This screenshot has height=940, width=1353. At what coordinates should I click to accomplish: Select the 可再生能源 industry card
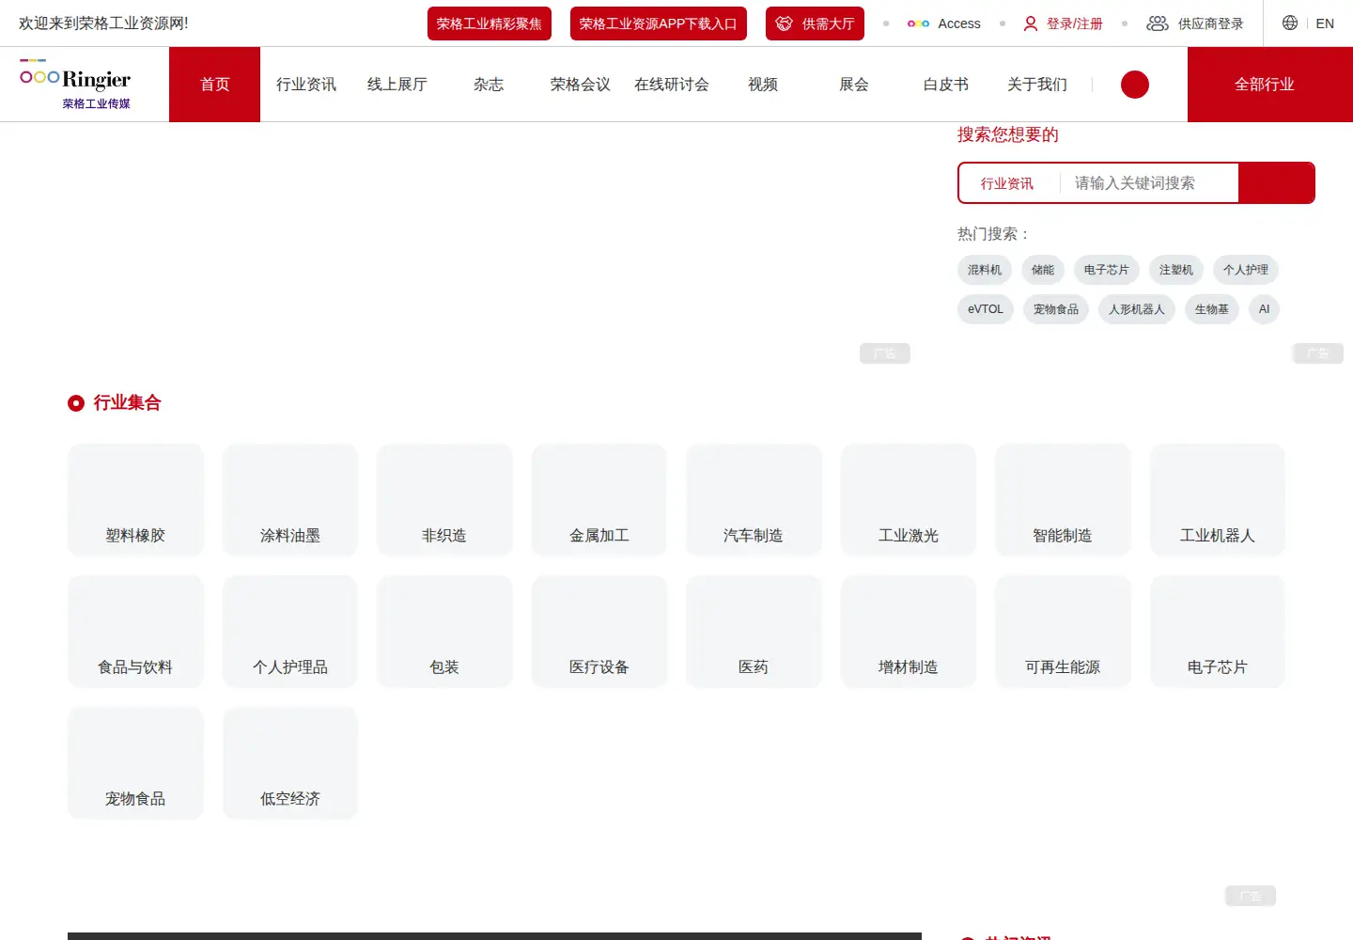(1063, 632)
